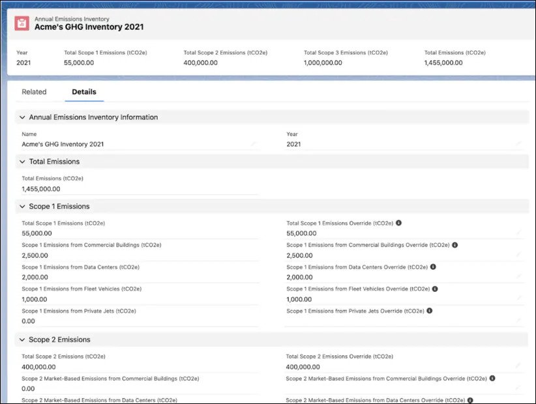
Task: Select the Details tab
Action: click(84, 92)
